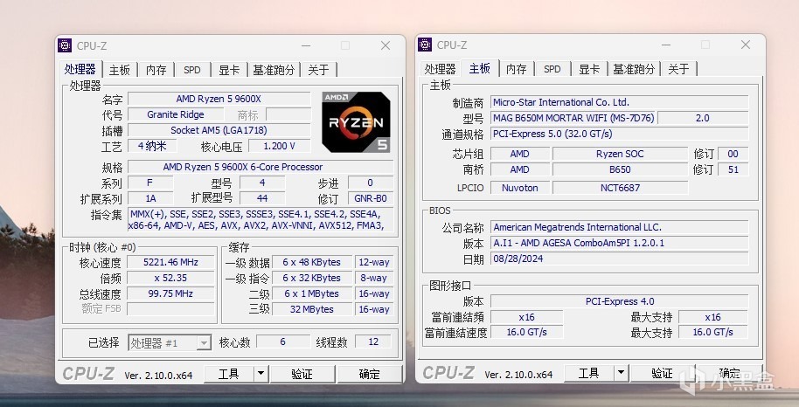The width and height of the screenshot is (799, 407).
Task: Click the AMD Ryzen 5 9600X name field
Action: coord(219,99)
